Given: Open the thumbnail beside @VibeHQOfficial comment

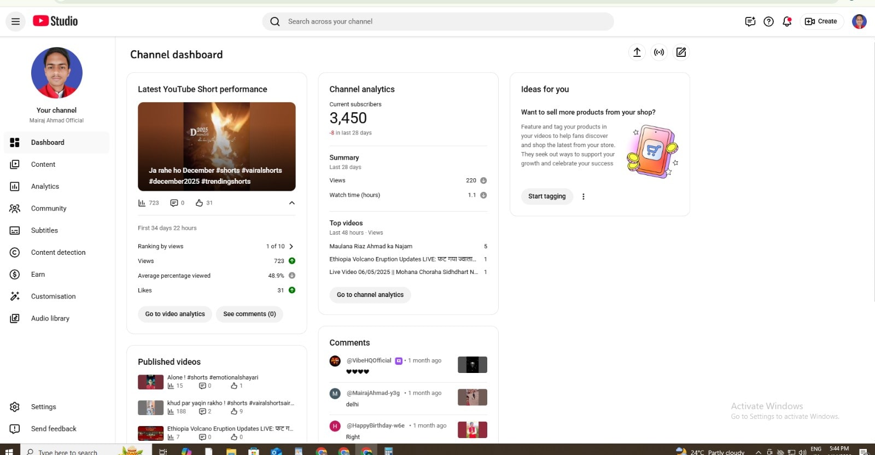Looking at the screenshot, I should 472,365.
